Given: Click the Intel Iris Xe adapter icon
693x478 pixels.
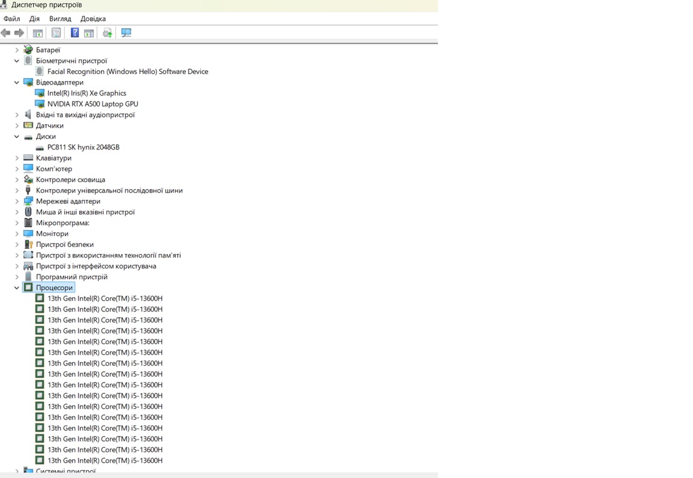Looking at the screenshot, I should [x=40, y=93].
